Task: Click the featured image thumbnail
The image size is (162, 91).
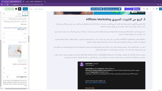Action: [15, 51]
